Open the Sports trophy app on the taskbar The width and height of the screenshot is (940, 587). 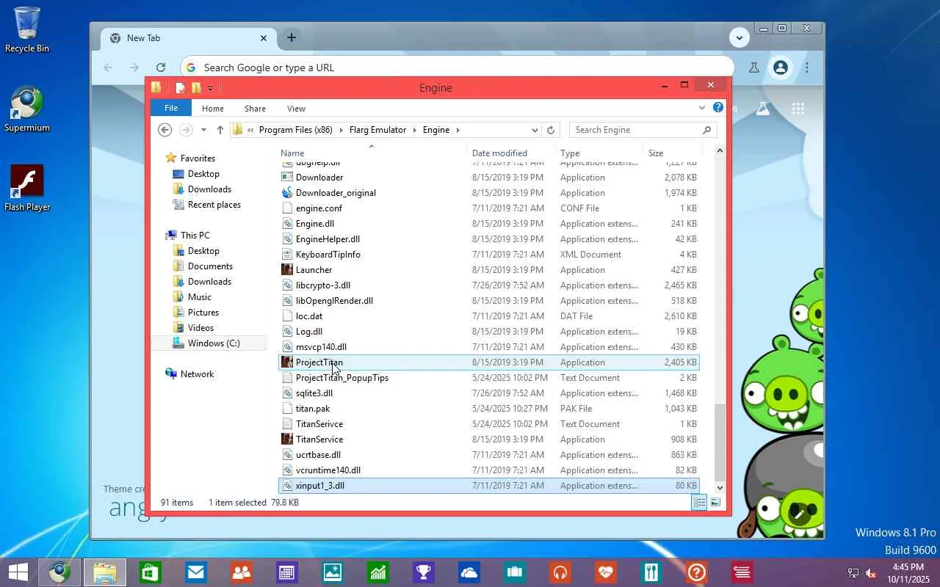coord(423,572)
